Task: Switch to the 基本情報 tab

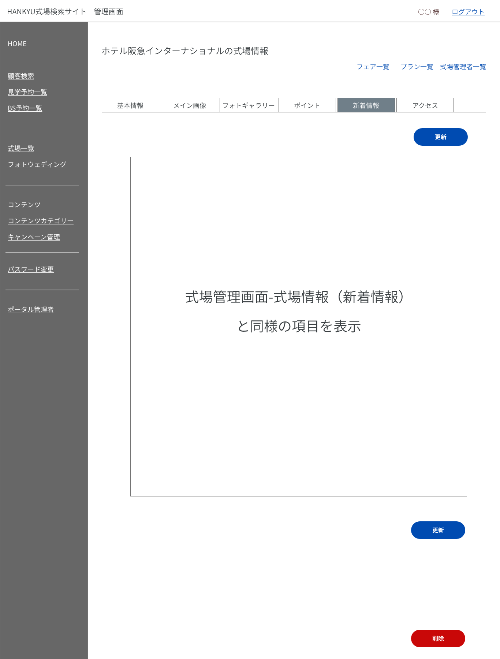Action: coord(130,105)
